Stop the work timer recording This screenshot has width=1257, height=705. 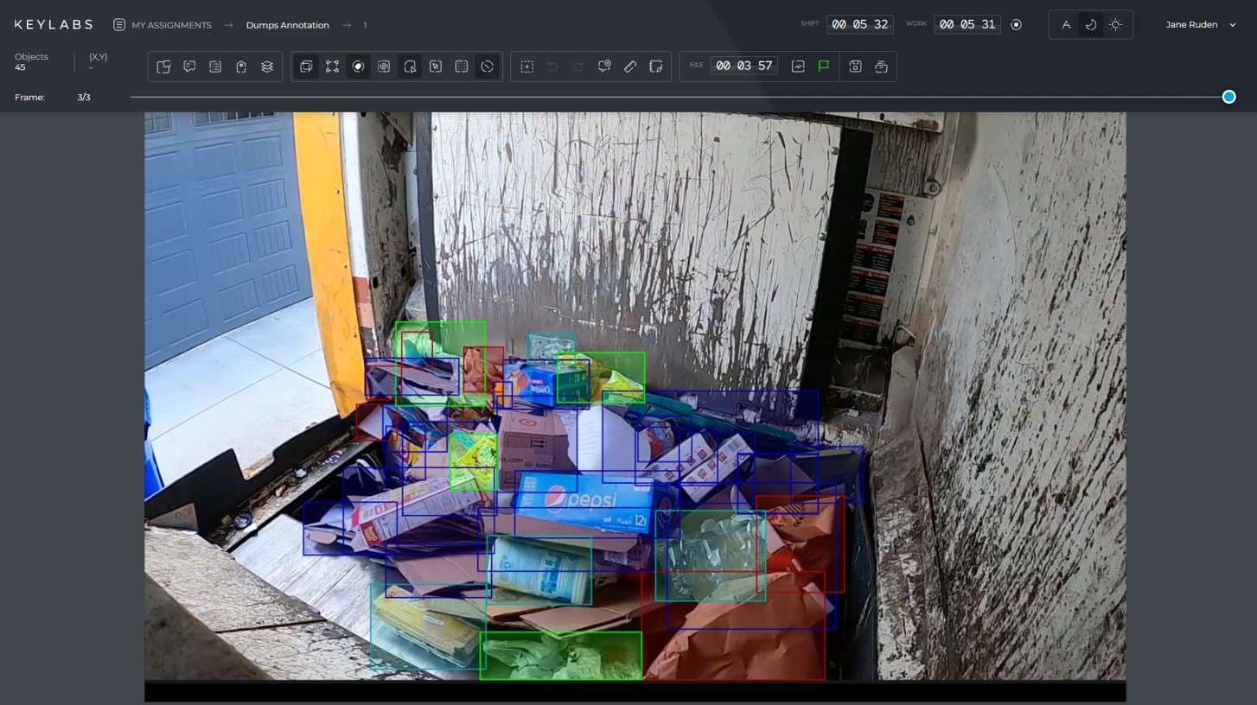tap(1016, 24)
